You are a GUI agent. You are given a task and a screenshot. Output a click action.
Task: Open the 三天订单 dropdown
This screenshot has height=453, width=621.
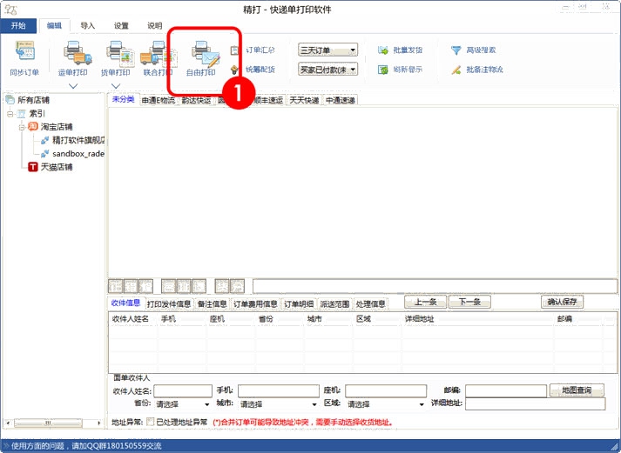[327, 50]
